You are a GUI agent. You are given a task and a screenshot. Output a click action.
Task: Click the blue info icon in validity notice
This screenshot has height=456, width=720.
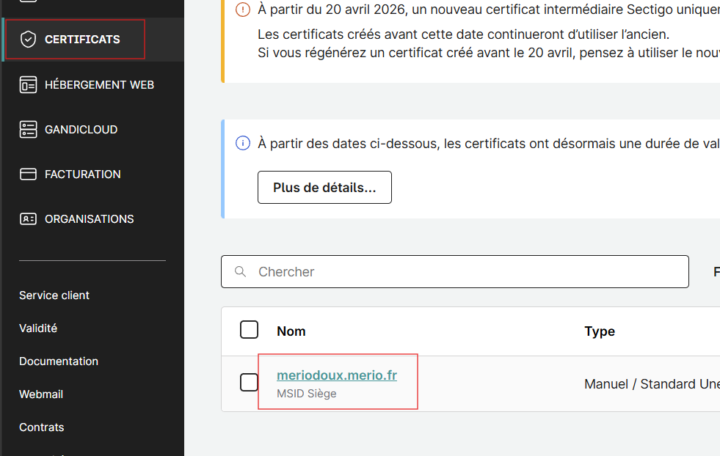[243, 143]
